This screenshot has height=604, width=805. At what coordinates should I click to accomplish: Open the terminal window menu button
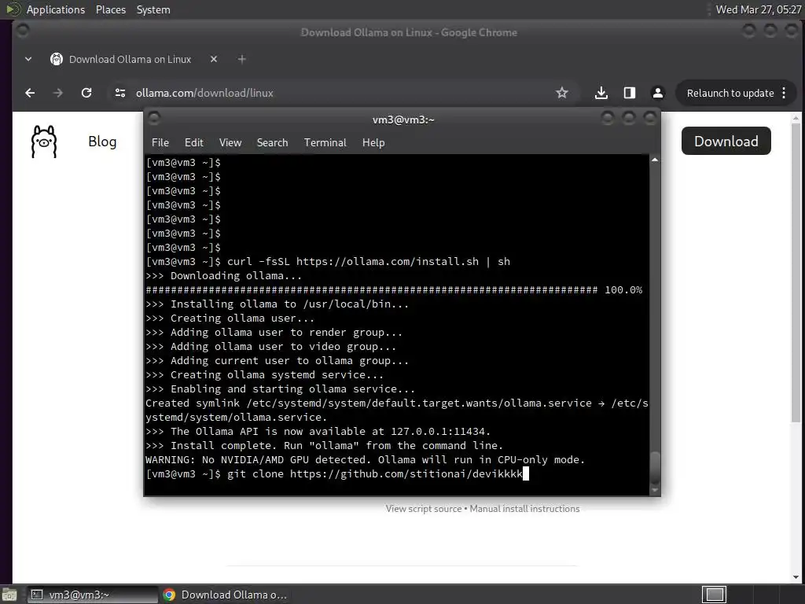(x=153, y=120)
